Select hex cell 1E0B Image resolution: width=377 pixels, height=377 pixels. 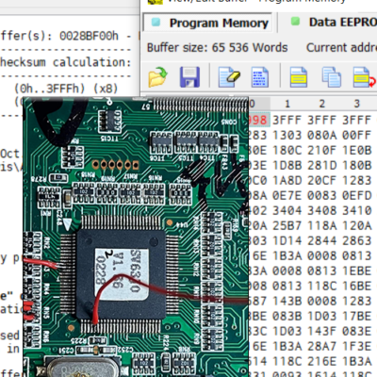pos(357,150)
